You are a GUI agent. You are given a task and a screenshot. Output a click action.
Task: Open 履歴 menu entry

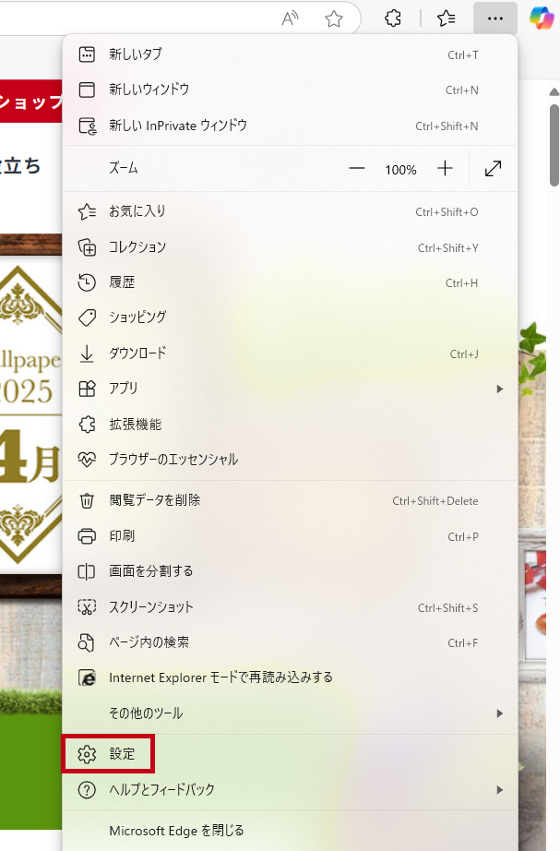tap(290, 282)
